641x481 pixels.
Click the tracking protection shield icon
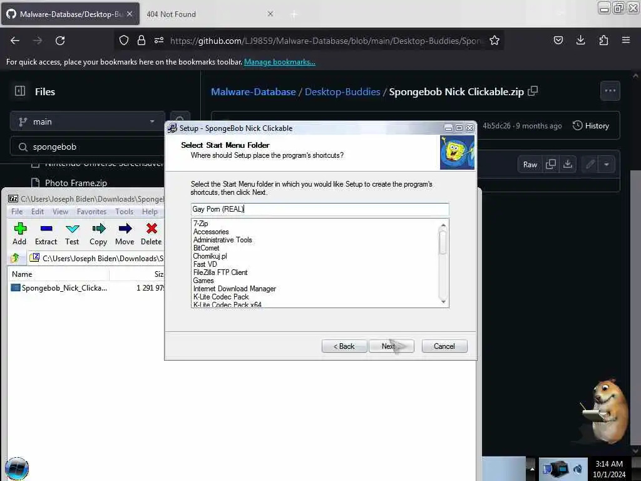[124, 40]
